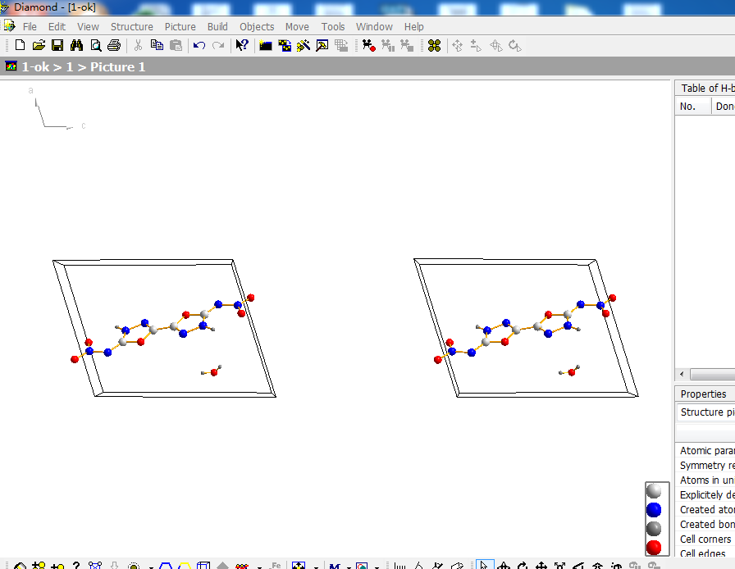Click the white atom swatch in the legend
Screen dimensions: 735x569
(x=654, y=491)
